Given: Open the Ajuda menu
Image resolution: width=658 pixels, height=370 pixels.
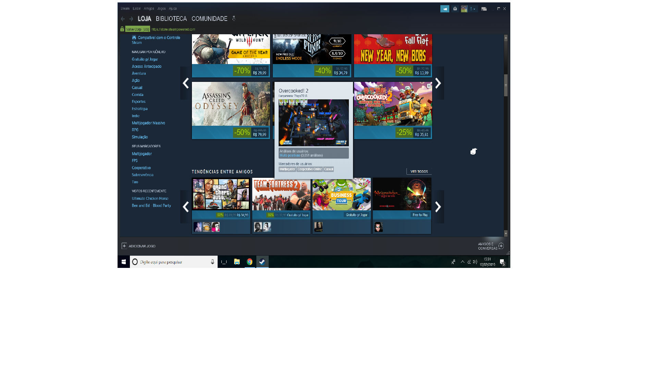Looking at the screenshot, I should point(173,9).
